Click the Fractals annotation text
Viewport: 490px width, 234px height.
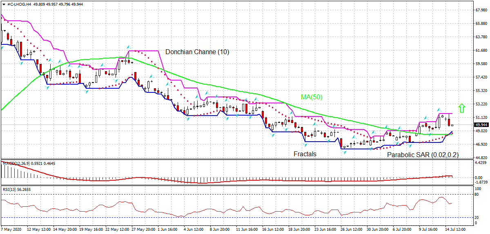coord(305,154)
